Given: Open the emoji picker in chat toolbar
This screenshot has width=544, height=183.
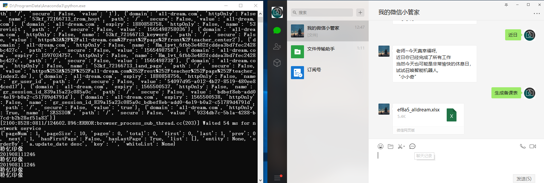Looking at the screenshot, I should (380, 147).
